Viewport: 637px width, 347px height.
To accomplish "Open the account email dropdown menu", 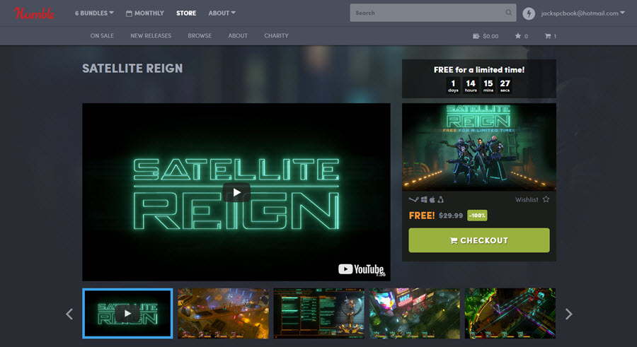I will 582,13.
